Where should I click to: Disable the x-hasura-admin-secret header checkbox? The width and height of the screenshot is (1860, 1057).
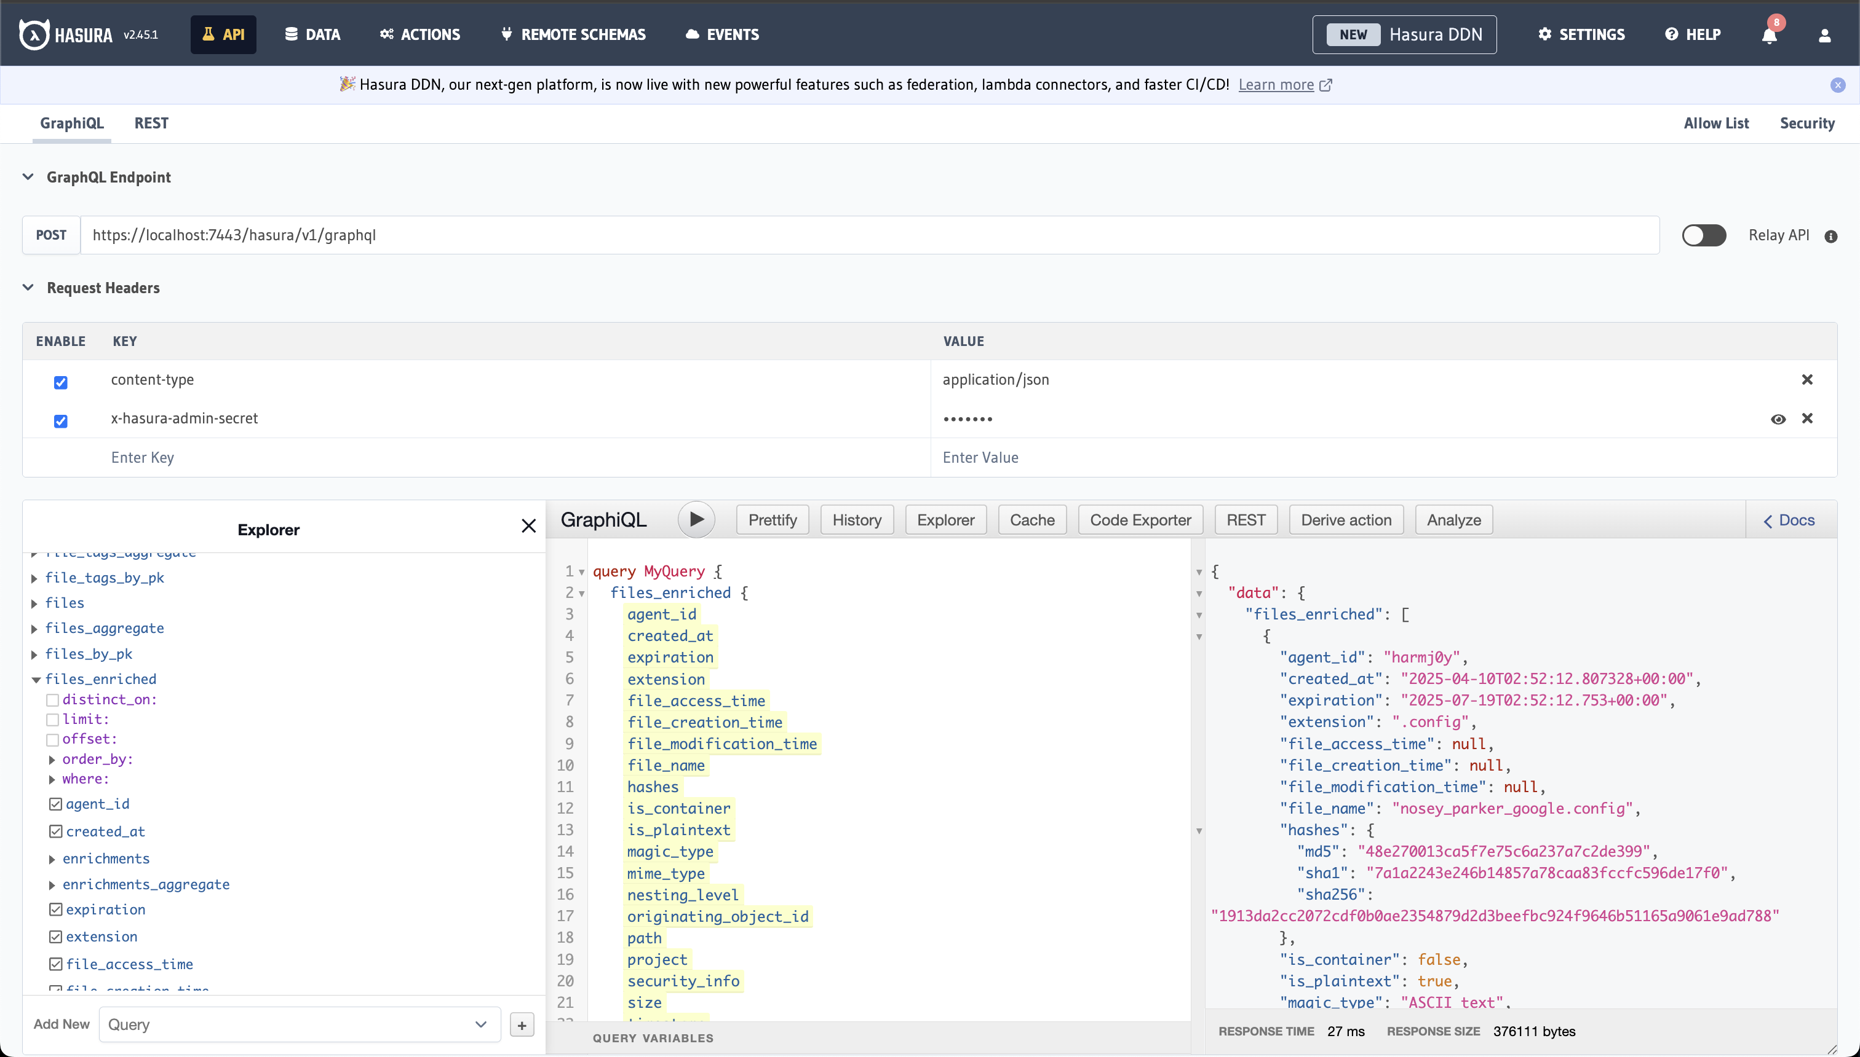pyautogui.click(x=60, y=421)
